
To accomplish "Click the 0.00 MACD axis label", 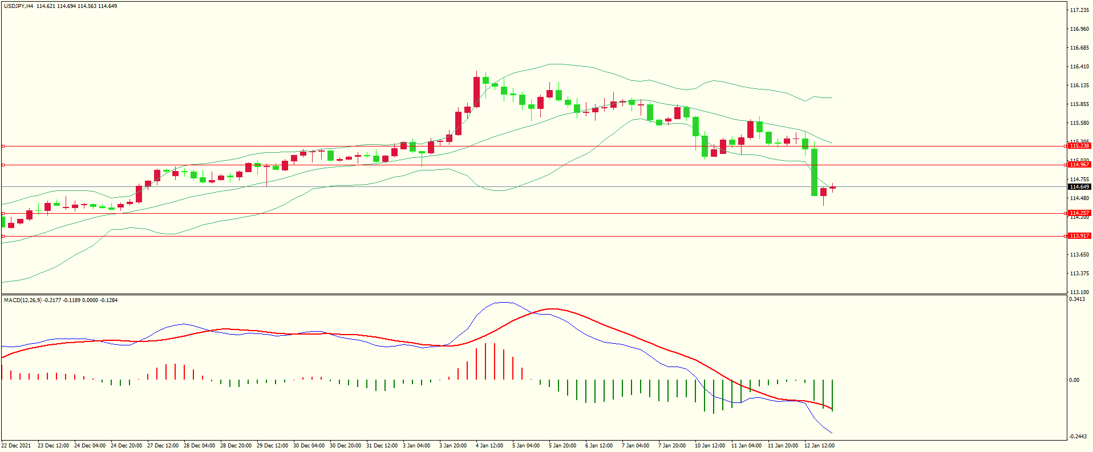I will point(1074,380).
